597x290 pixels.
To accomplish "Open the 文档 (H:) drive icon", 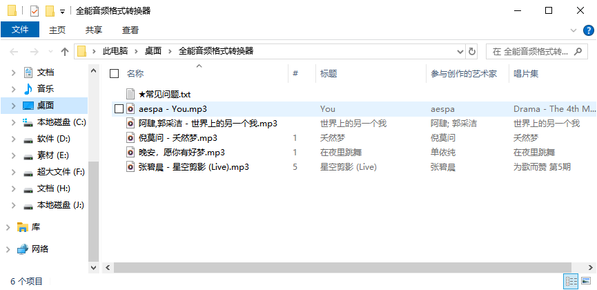I will [x=28, y=189].
